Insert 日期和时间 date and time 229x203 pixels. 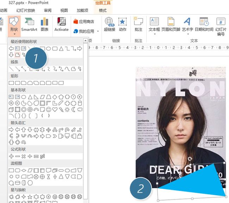pyautogui.click(x=204, y=25)
